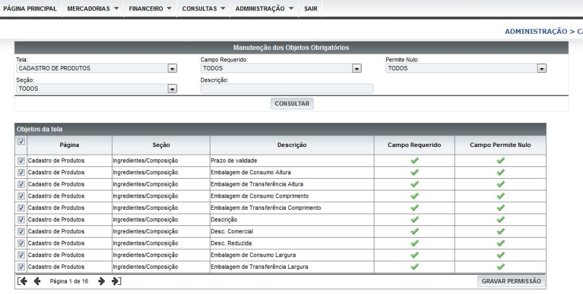Click Campo Permite Nulo checkmark for Descrição row

click(x=500, y=220)
